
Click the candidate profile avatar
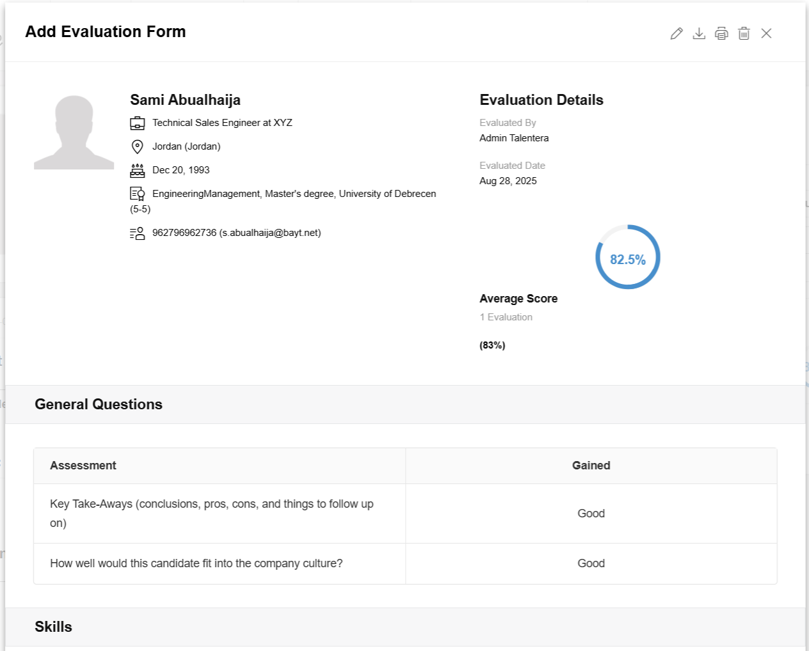pyautogui.click(x=74, y=132)
